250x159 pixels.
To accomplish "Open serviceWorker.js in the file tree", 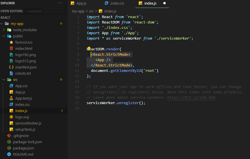I will pyautogui.click(x=28, y=123).
